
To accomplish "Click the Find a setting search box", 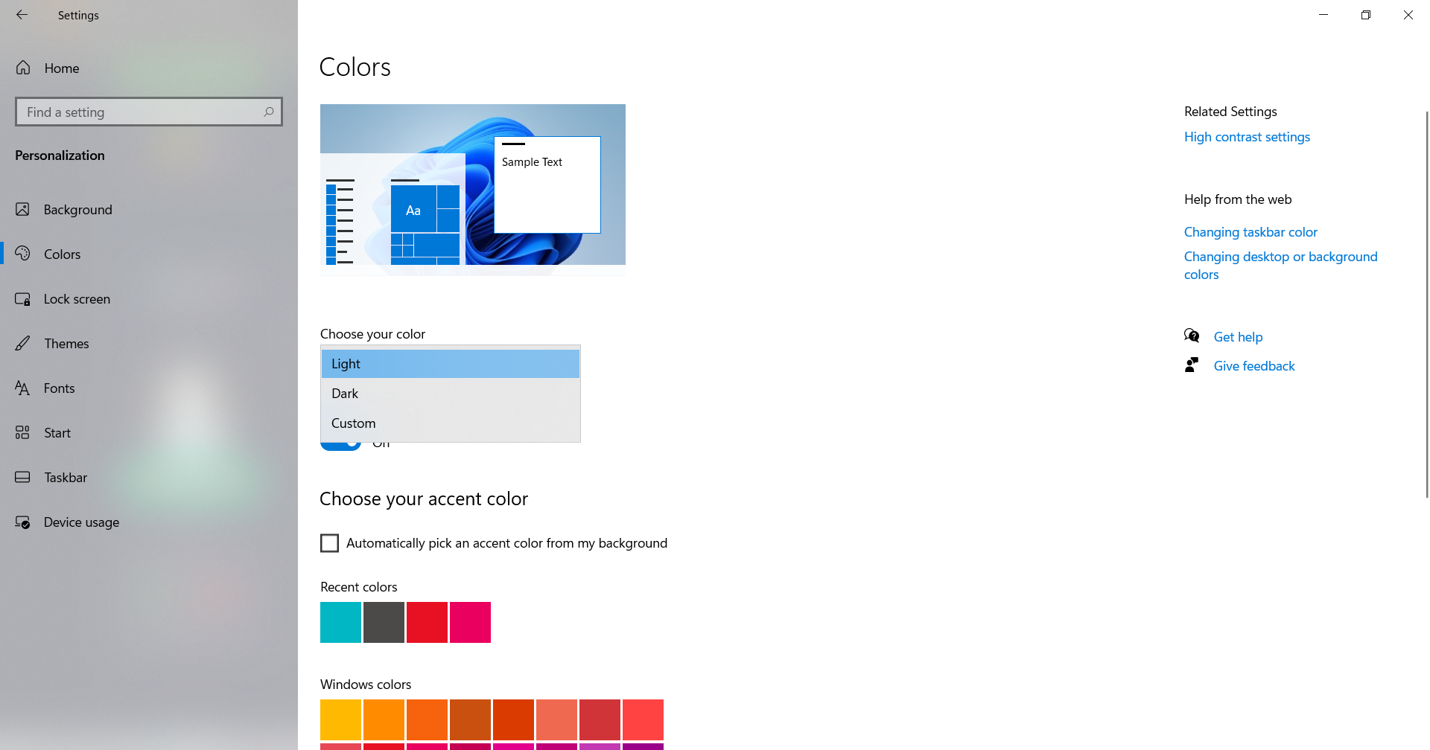I will click(x=149, y=112).
